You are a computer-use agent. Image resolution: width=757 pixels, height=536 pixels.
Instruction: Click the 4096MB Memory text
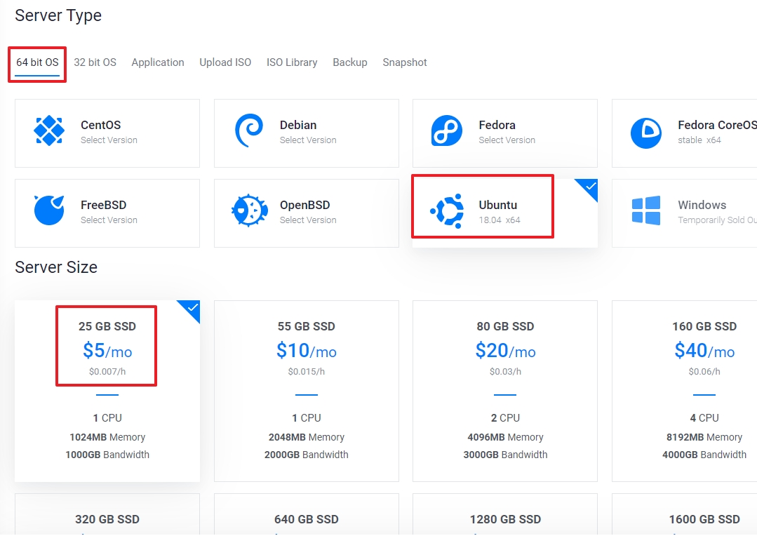(x=505, y=437)
